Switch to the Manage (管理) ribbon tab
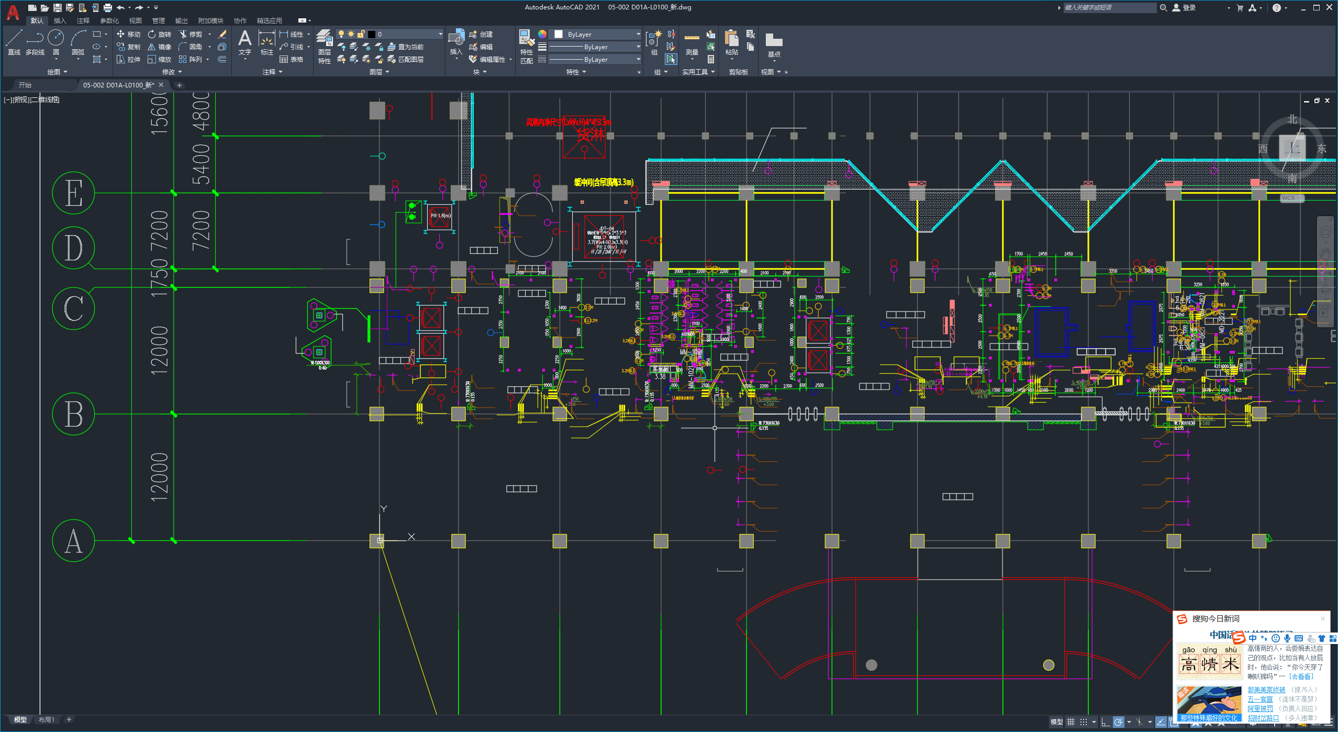Screen dimensions: 1338x732 tap(159, 20)
